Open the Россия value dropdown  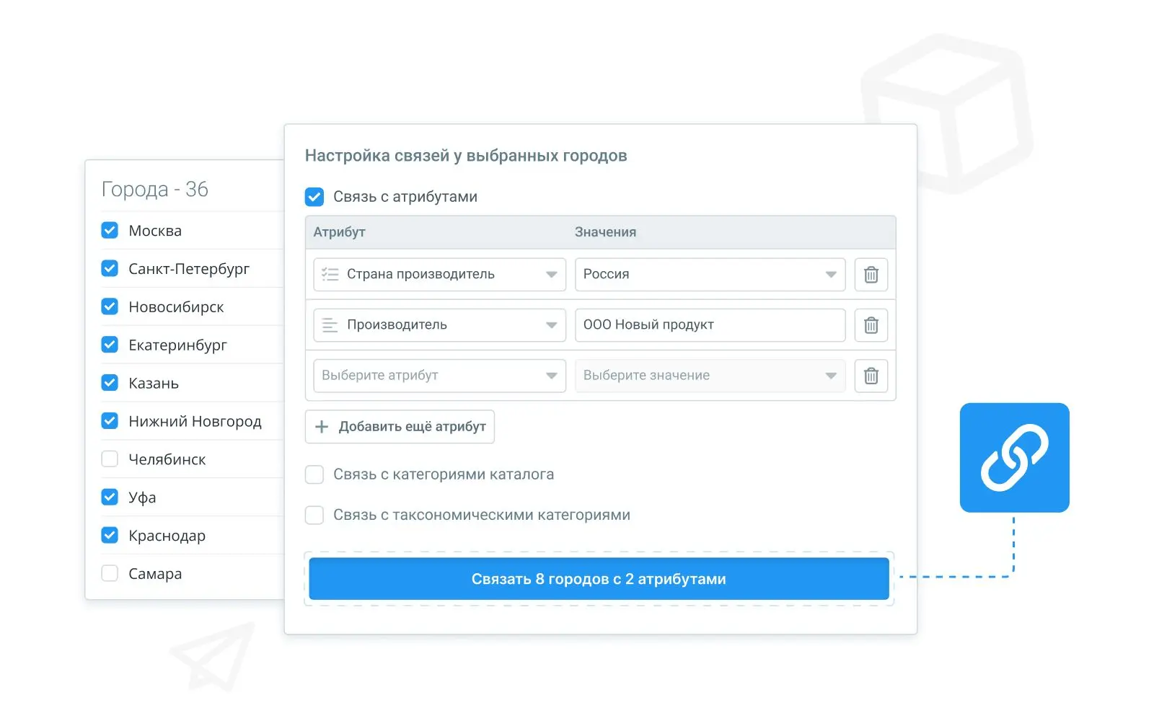[x=710, y=275]
